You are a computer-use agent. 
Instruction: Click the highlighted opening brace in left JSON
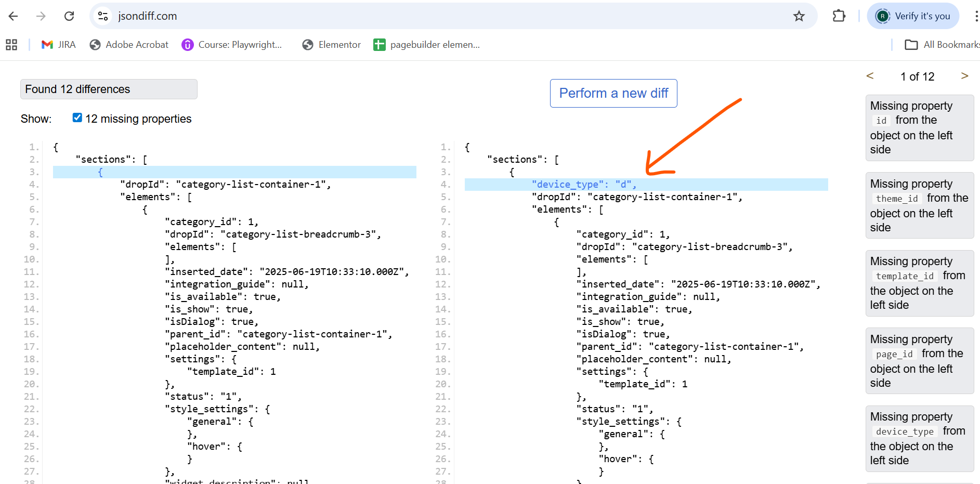tap(234, 172)
